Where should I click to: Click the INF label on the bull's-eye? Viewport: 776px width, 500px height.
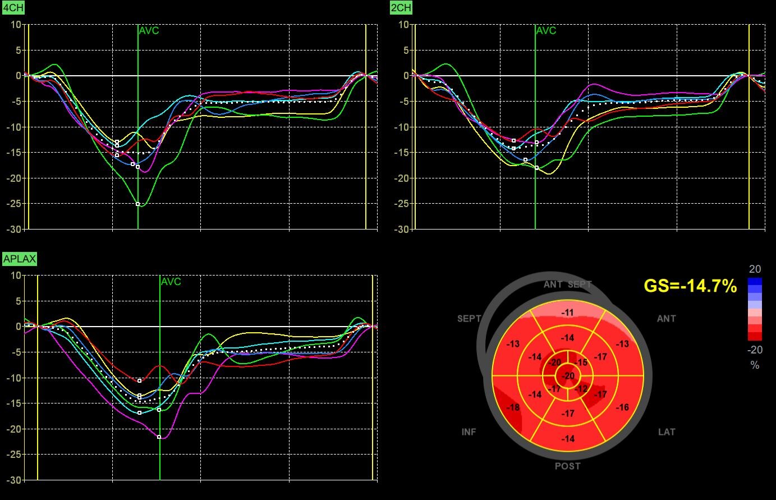click(x=469, y=432)
